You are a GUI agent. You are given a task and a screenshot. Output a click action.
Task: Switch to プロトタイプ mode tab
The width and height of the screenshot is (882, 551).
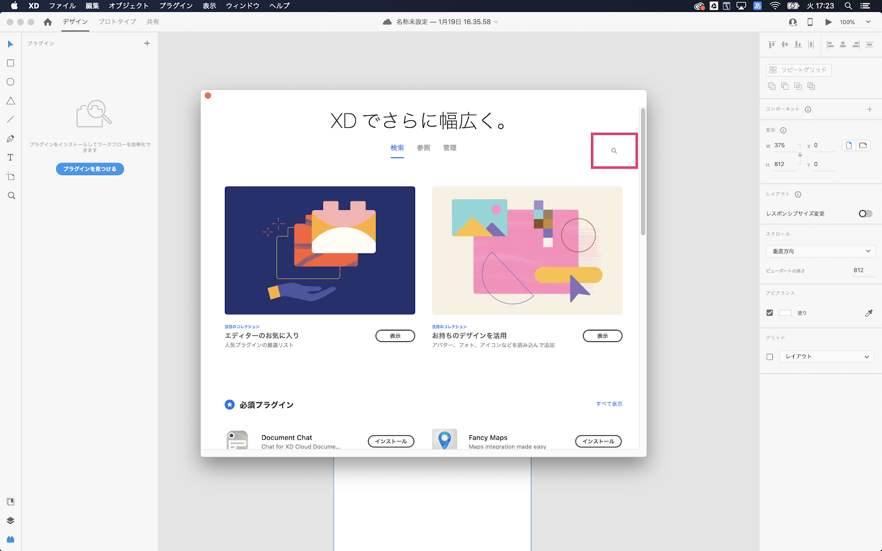tap(117, 22)
